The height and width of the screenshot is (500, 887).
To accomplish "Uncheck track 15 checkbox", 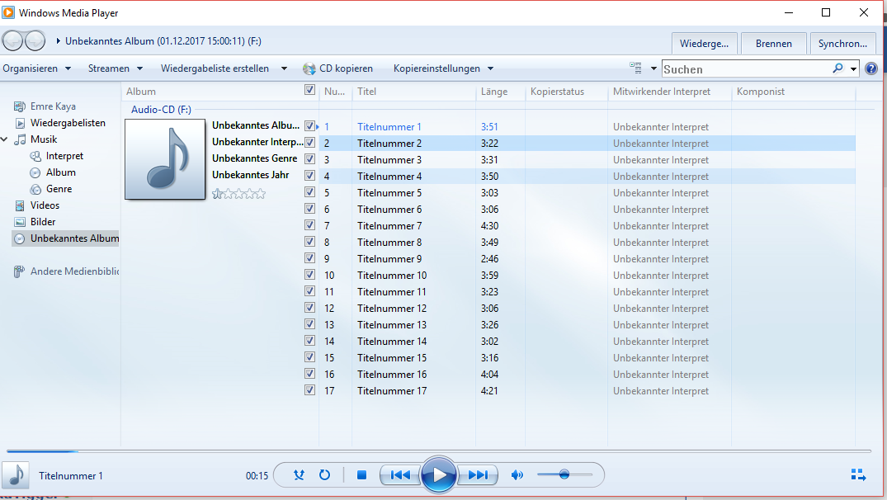I will tap(309, 357).
